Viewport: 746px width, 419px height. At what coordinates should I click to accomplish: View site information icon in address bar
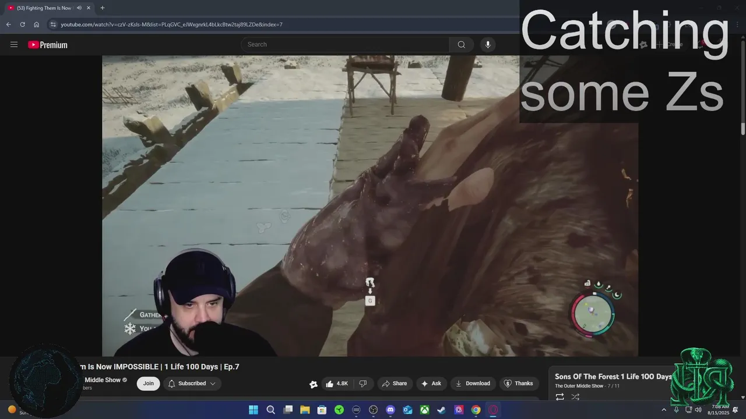coord(53,24)
